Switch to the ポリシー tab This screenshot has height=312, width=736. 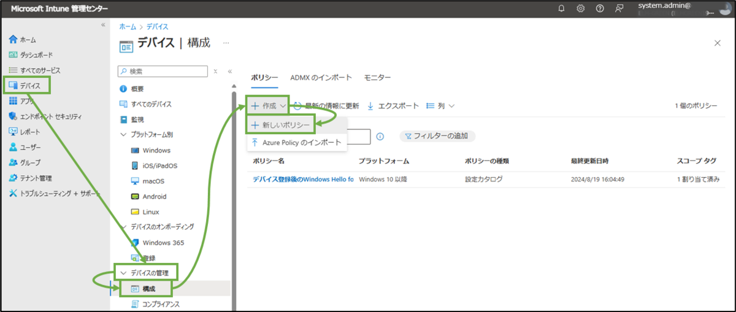pyautogui.click(x=265, y=77)
